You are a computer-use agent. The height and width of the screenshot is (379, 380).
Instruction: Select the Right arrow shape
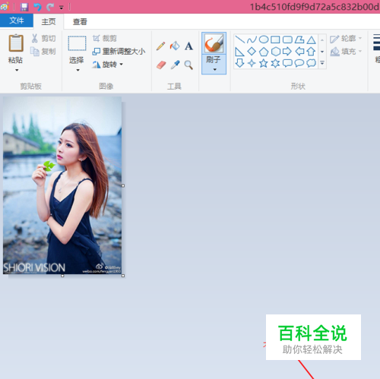pos(287,52)
